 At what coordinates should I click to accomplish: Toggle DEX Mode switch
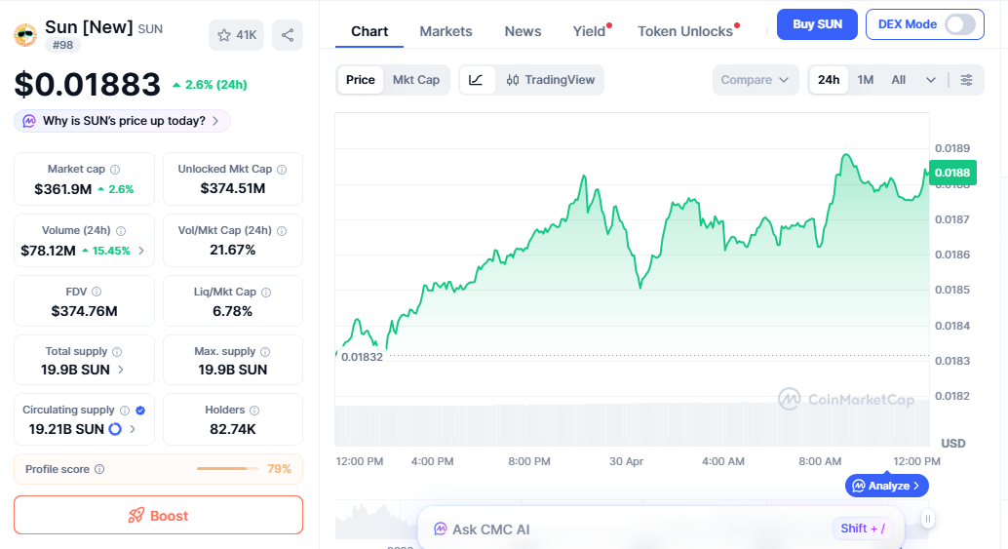pyautogui.click(x=960, y=24)
